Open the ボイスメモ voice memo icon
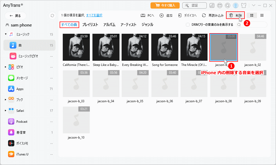Screen dimensions: 276x165 (x=11, y=143)
